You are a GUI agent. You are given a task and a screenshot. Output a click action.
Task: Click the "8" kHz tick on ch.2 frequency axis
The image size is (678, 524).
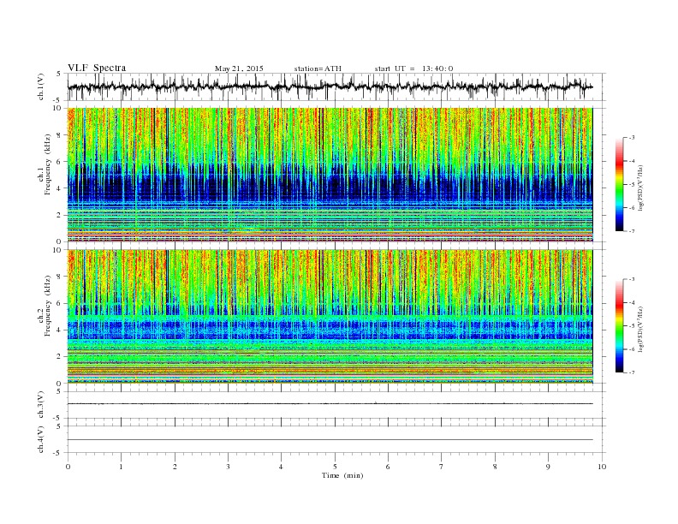click(60, 277)
